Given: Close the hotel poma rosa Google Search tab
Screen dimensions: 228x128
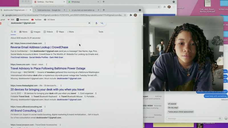Looking at the screenshot, I should 64,10.
